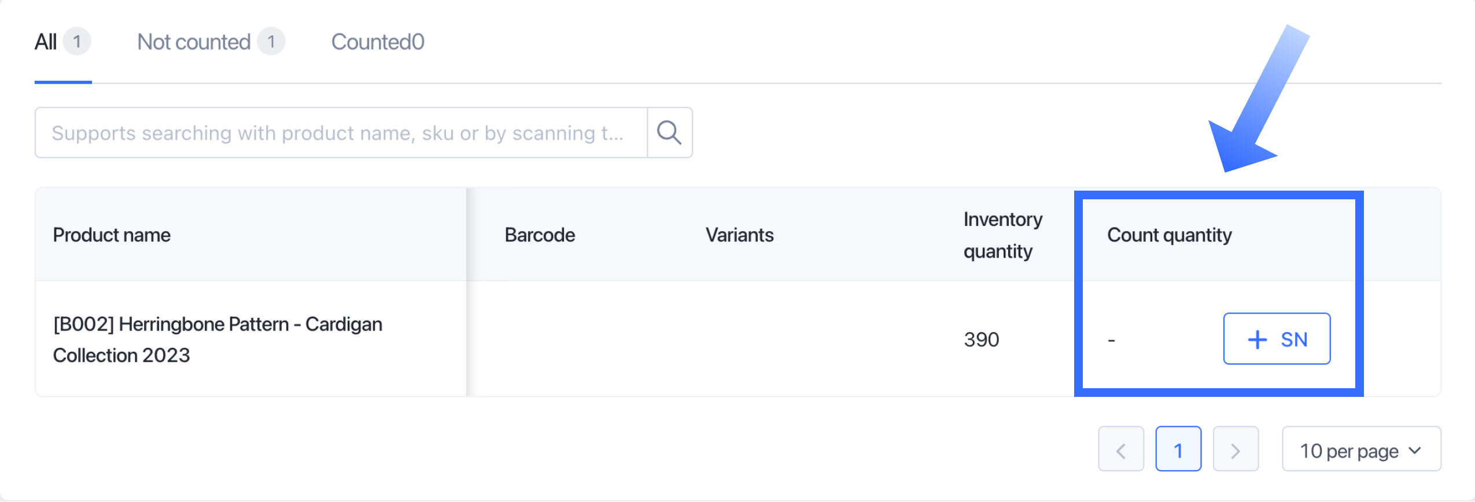Click the Barcode column header
This screenshot has height=502, width=1475.
click(x=540, y=235)
